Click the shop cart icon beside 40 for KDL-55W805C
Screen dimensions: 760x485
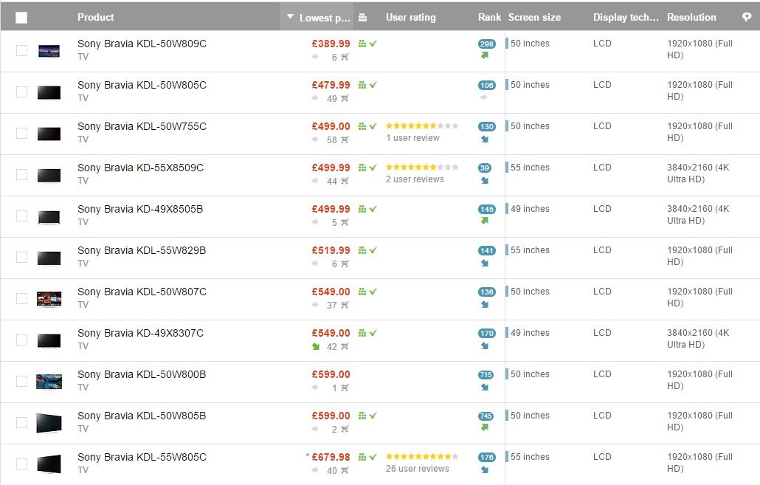345,470
